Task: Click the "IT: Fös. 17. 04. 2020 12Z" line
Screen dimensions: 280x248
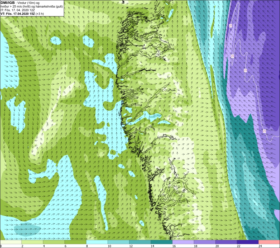Action: tap(18, 10)
